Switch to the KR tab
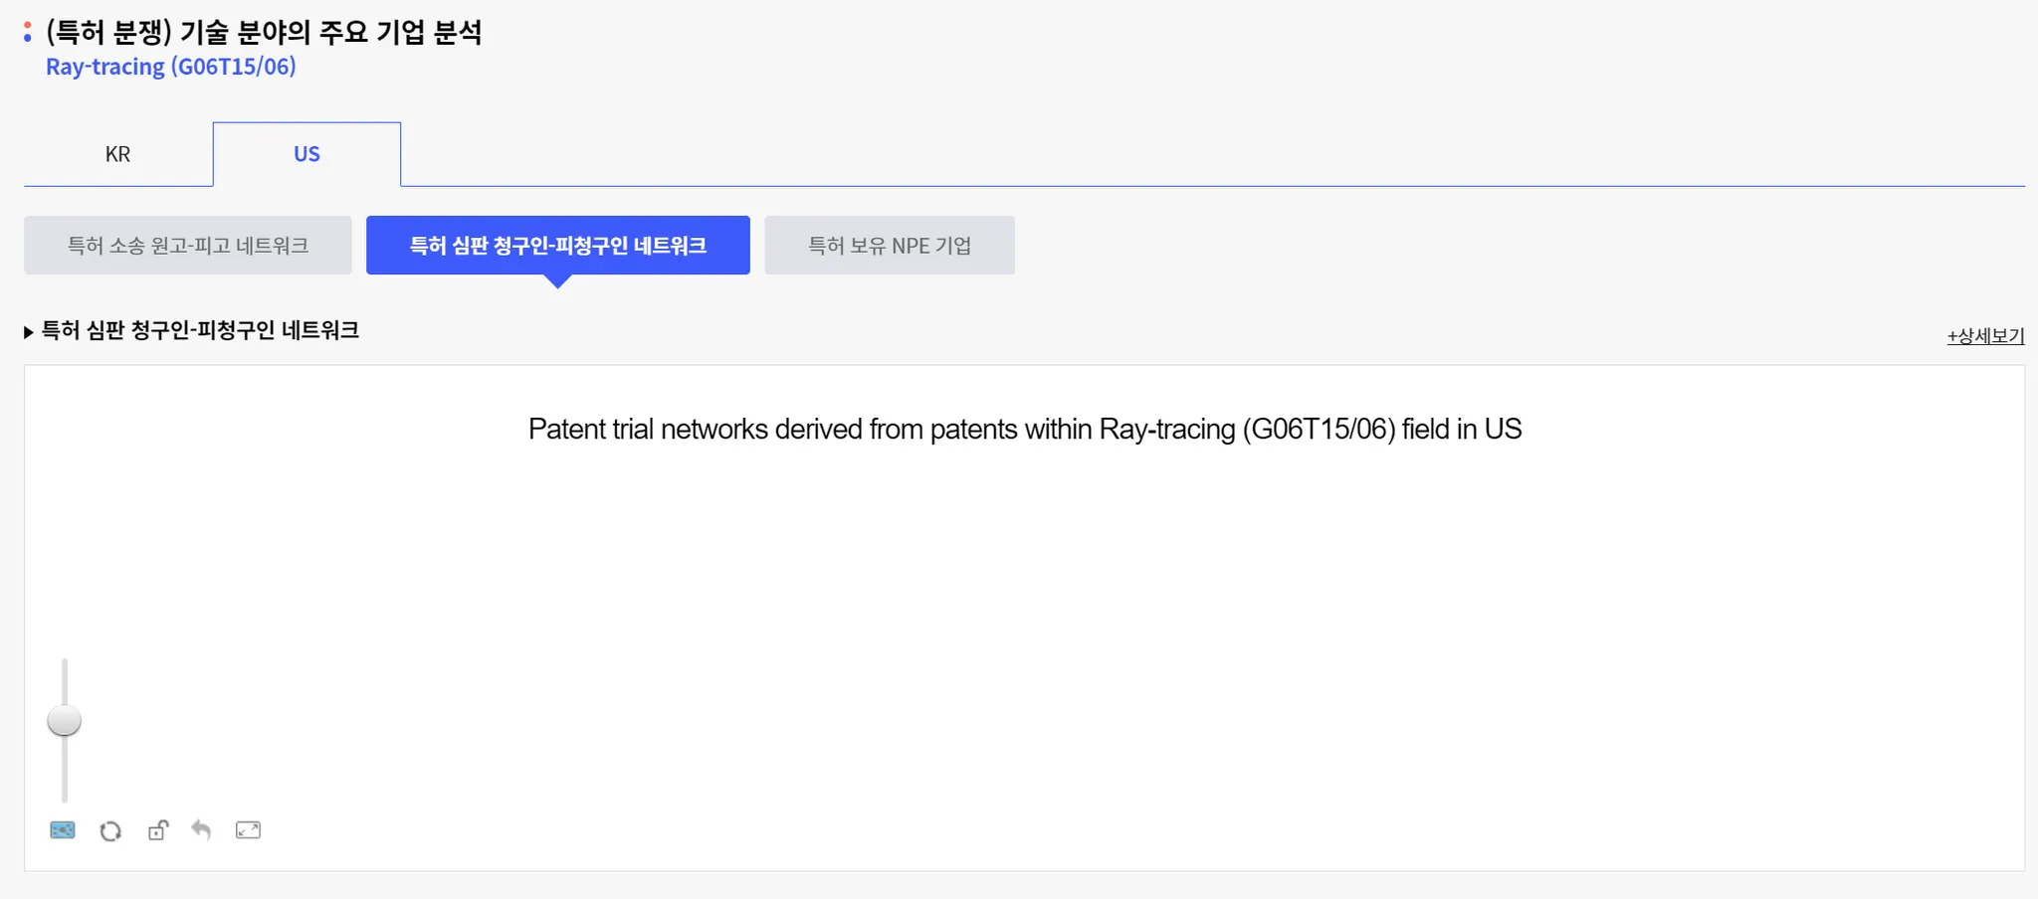 pyautogui.click(x=117, y=154)
